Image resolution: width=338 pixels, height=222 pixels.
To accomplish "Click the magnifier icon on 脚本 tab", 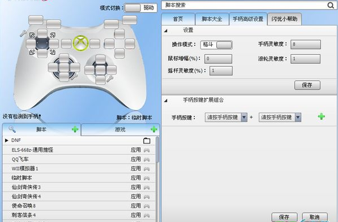I will tap(12, 129).
